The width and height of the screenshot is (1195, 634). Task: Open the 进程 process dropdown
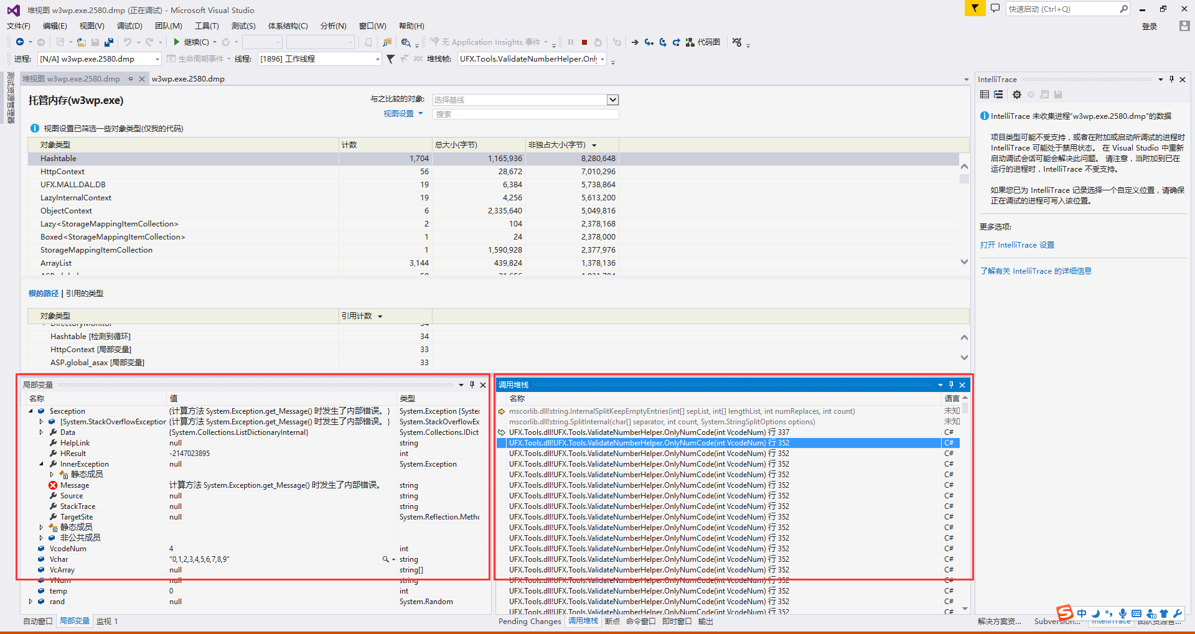(x=157, y=59)
